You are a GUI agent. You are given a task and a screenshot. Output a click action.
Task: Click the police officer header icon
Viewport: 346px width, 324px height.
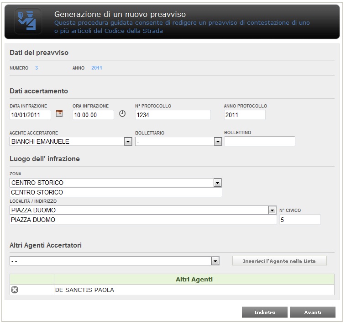click(x=28, y=21)
